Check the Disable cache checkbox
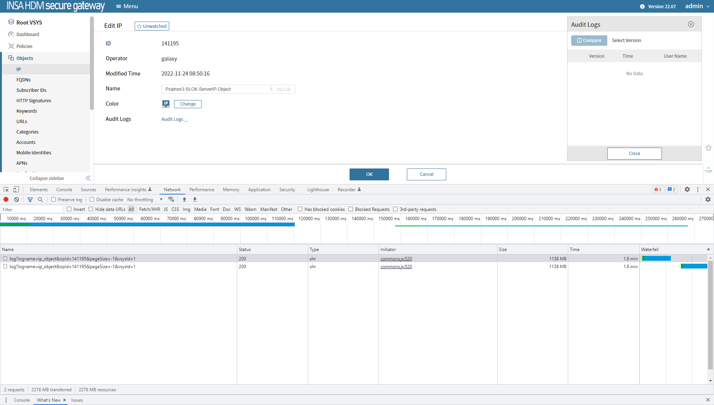The image size is (714, 405). pyautogui.click(x=92, y=200)
